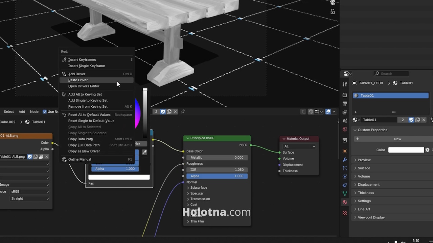Open the Tool properties tab
433x243 pixels.
[345, 84]
